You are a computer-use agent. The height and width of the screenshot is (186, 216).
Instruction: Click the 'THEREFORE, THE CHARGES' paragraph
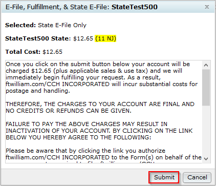click(100, 108)
